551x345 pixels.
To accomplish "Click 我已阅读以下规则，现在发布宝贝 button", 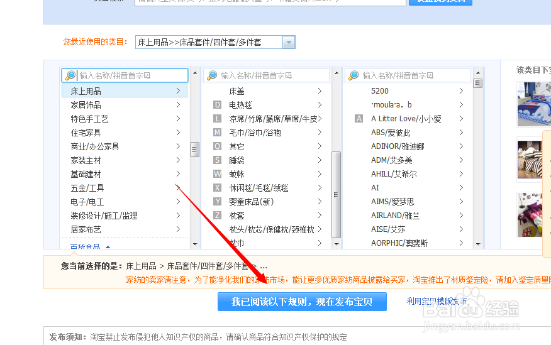I will click(x=302, y=302).
